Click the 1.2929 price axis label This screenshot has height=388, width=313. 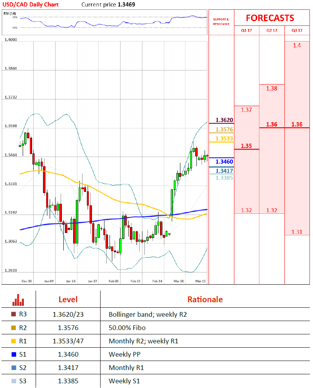pos(11,270)
